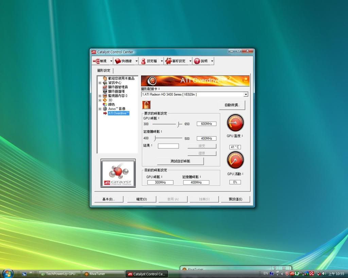Click the Show Desktop quick launch icon
The image size is (348, 278).
pos(24,274)
